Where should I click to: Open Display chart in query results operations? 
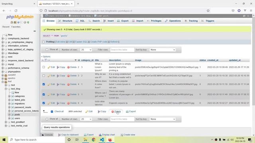point(107,135)
